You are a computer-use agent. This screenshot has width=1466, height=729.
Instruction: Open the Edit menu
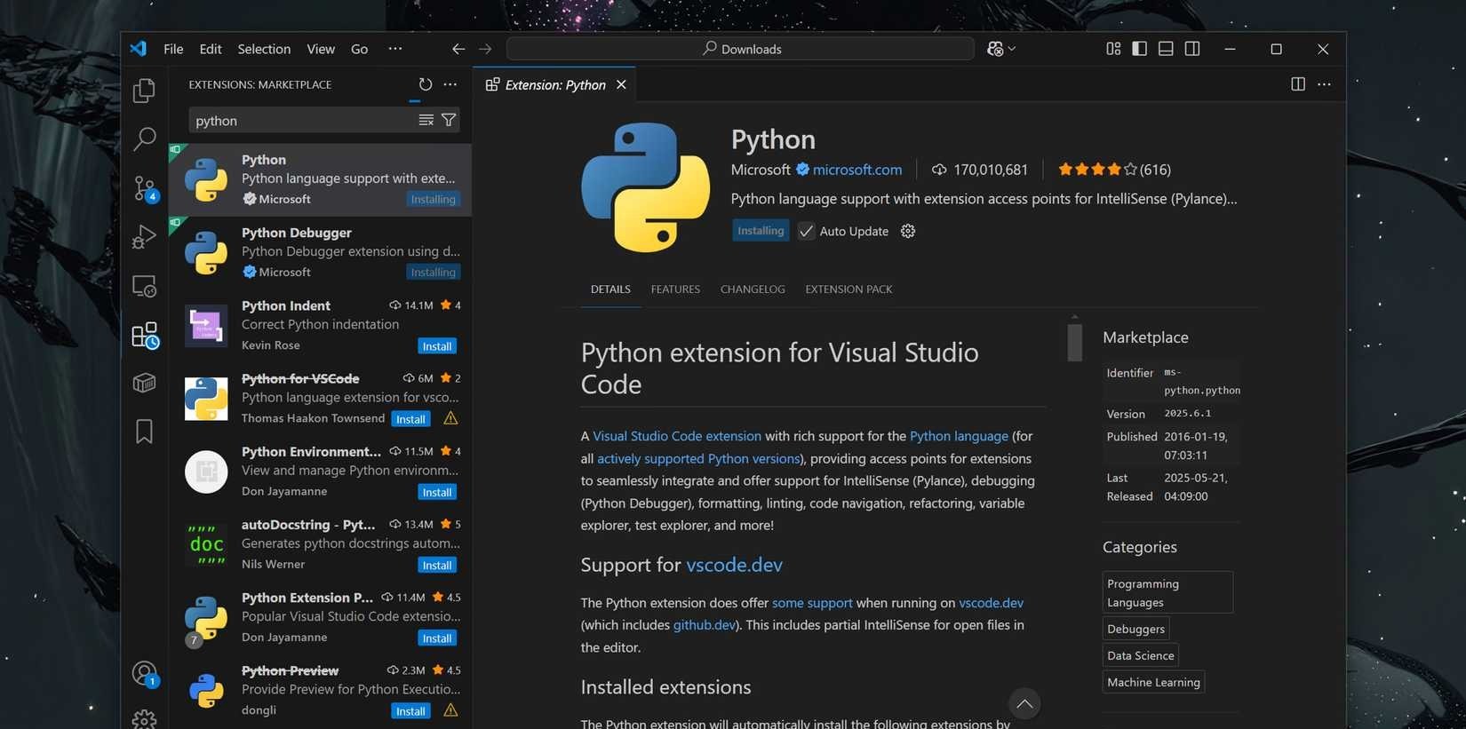tap(211, 49)
